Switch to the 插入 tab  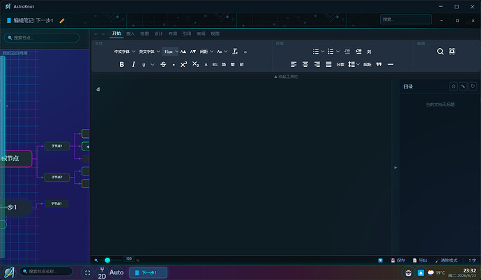(x=130, y=33)
